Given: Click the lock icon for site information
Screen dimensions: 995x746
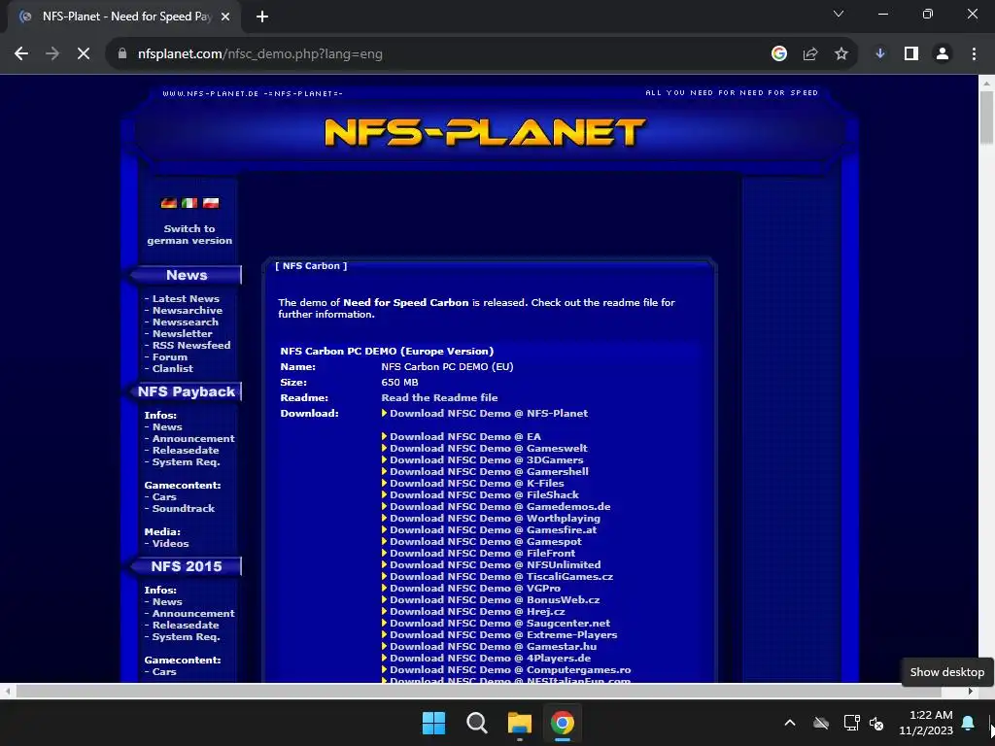Looking at the screenshot, I should pyautogui.click(x=122, y=54).
